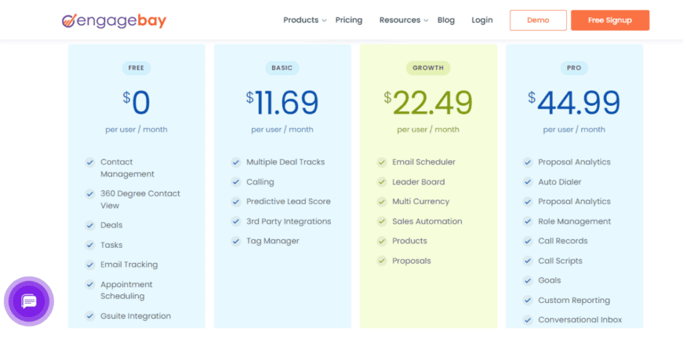Open the Products menu
Viewport: 683px width, 339px height.
301,20
